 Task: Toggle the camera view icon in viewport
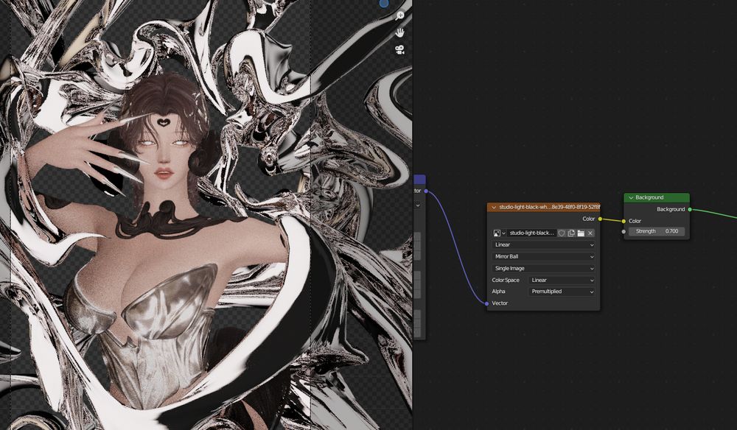[x=400, y=50]
